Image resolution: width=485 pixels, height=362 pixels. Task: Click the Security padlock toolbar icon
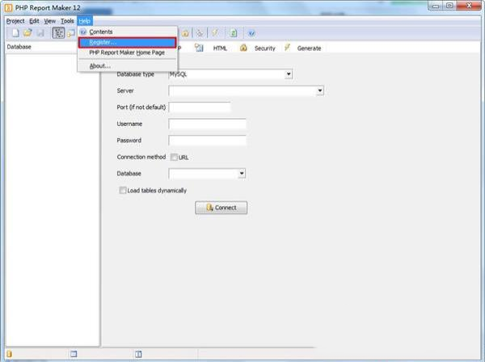click(185, 33)
